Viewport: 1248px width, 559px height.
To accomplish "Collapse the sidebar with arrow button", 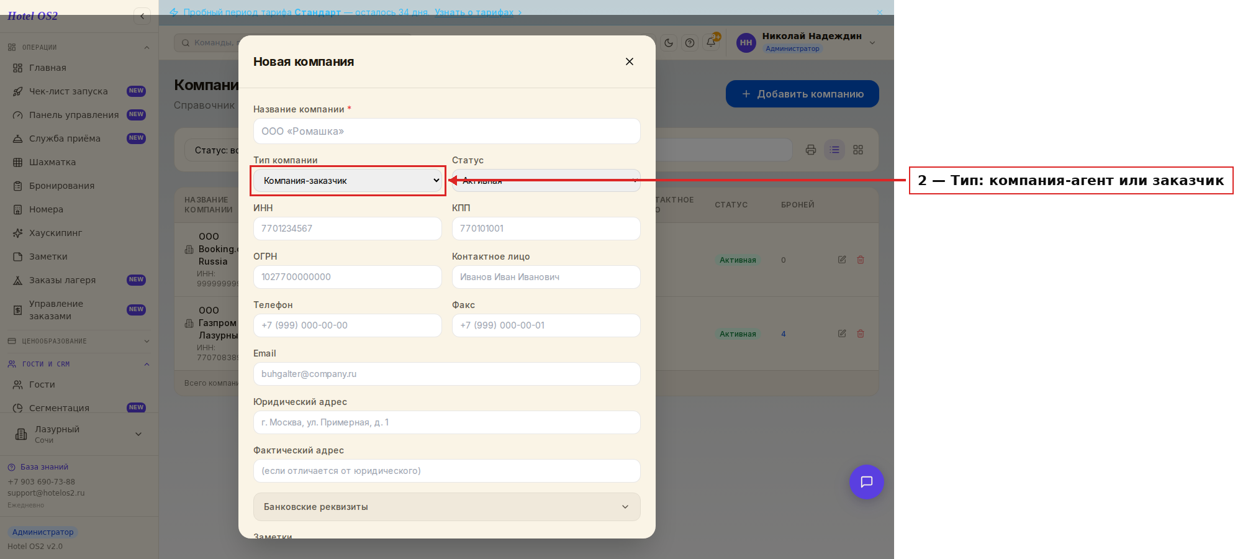I will click(x=142, y=16).
